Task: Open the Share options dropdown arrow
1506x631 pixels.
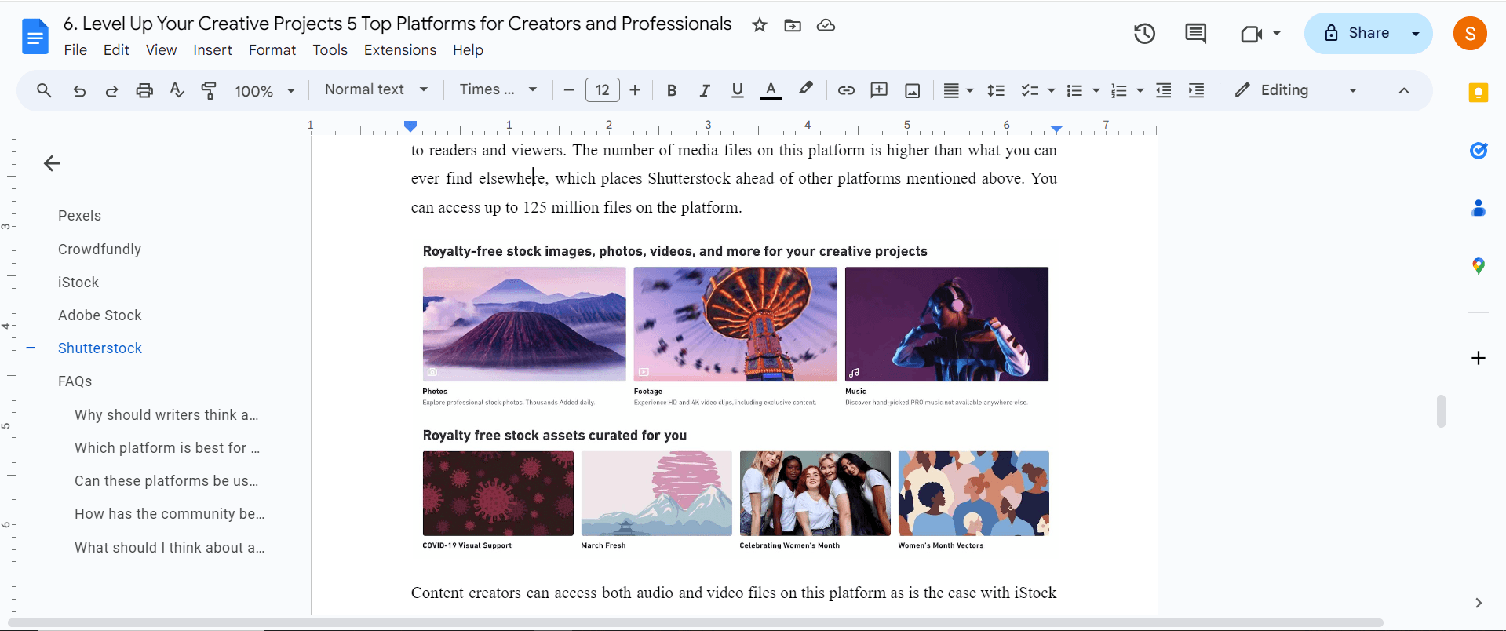Action: tap(1416, 34)
